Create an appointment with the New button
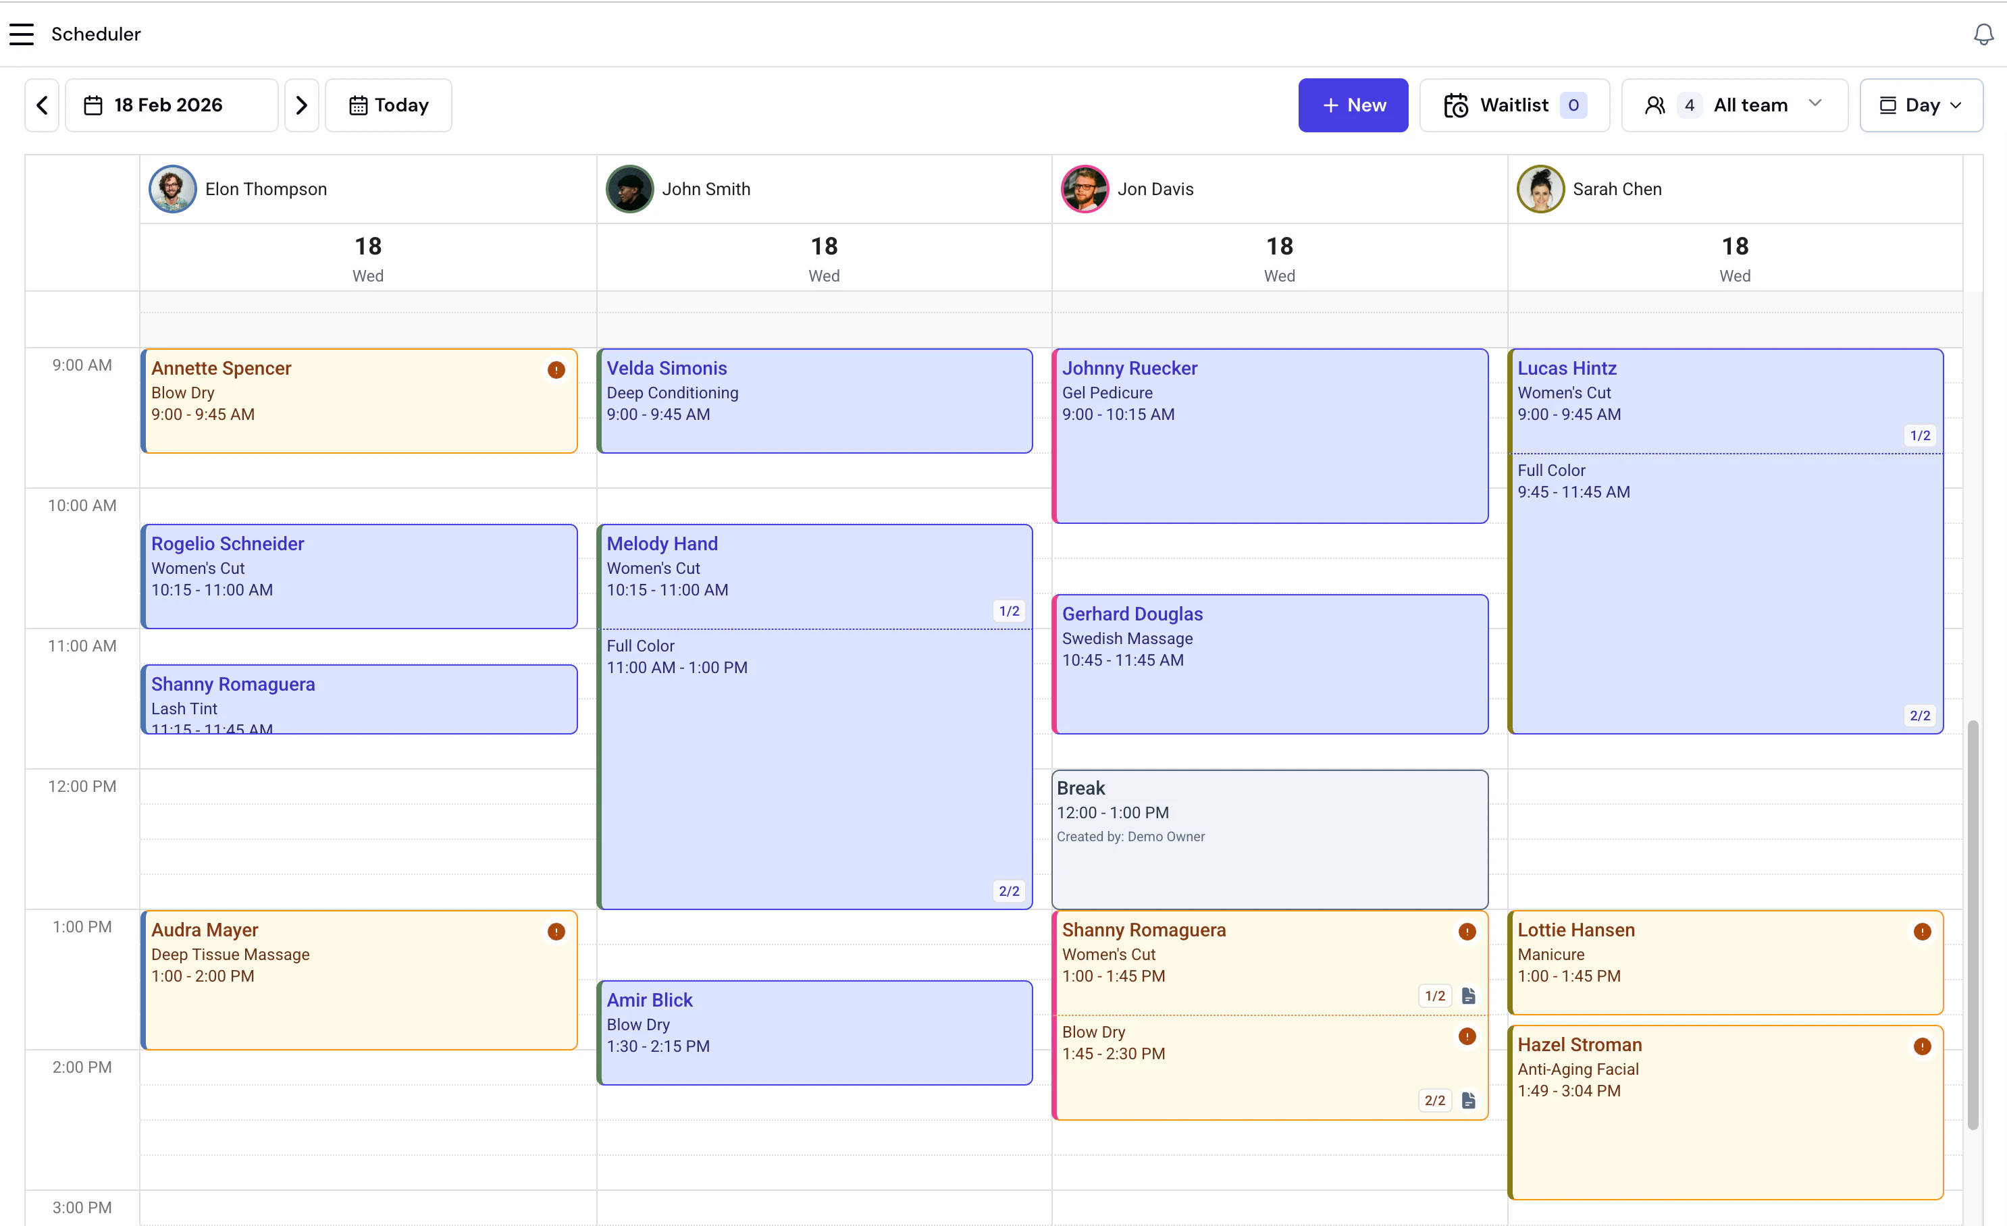 pos(1352,105)
